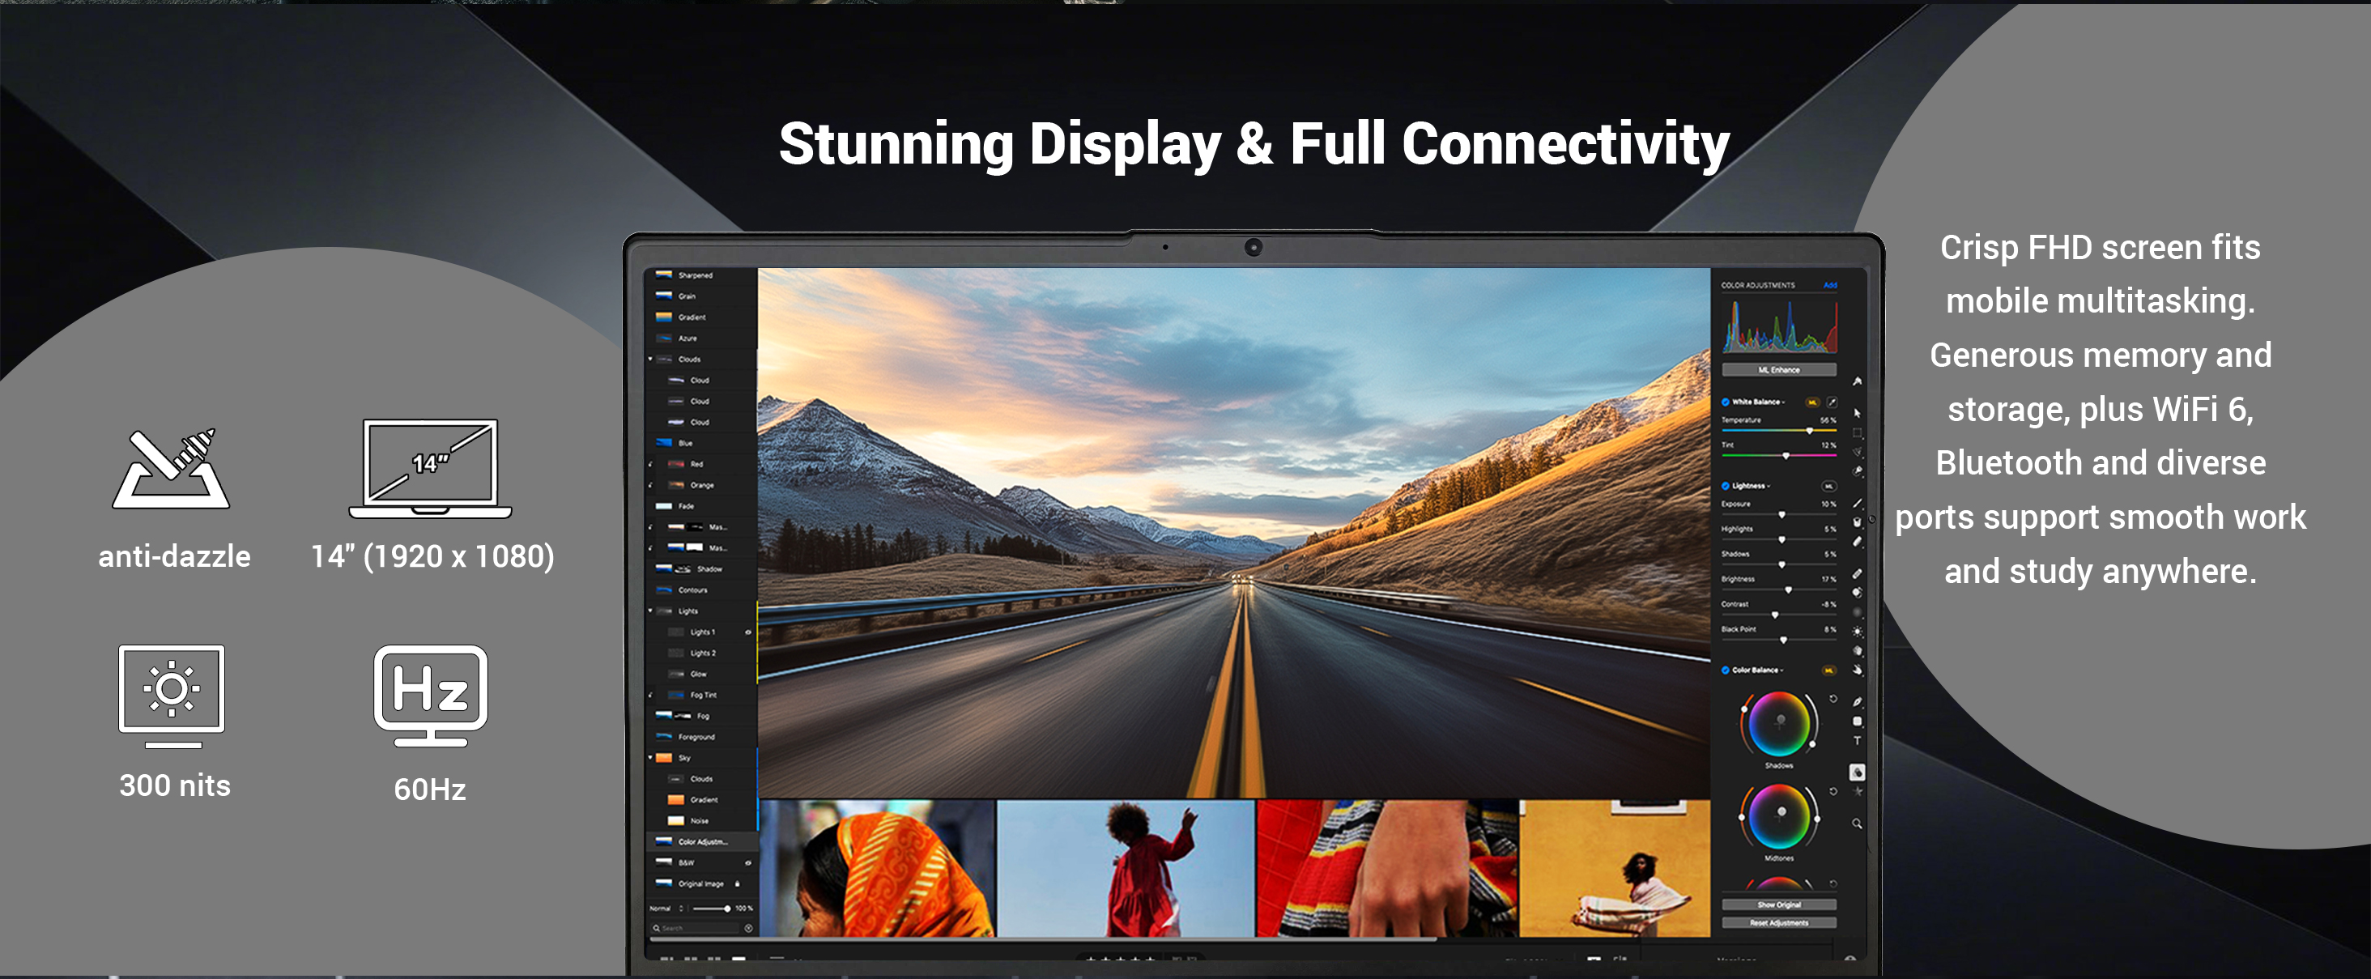2371x979 pixels.
Task: Click the child in red dress photo
Action: point(1126,869)
